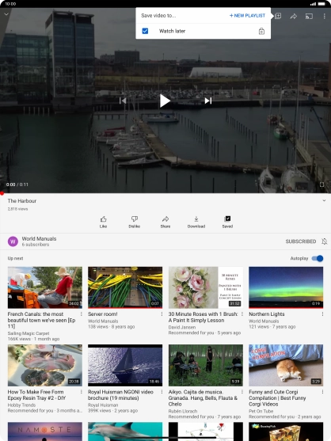
Task: Turn off the Autoplay switch
Action: [x=318, y=258]
